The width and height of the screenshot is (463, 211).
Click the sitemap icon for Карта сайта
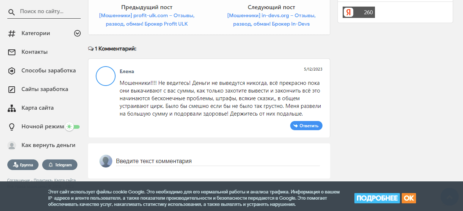point(12,108)
